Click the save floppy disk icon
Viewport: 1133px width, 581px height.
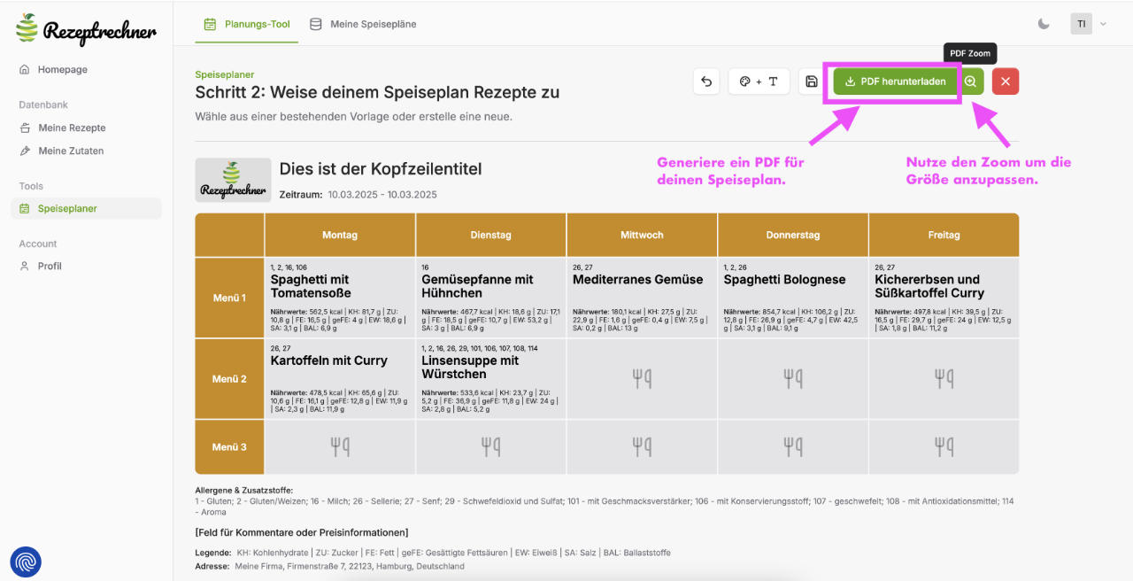(x=811, y=81)
